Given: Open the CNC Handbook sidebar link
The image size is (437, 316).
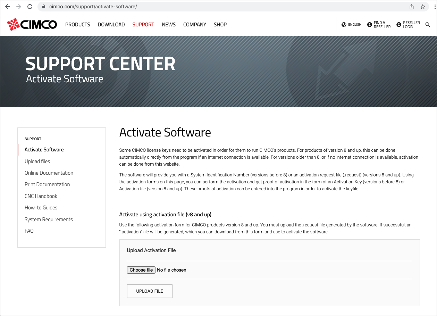Looking at the screenshot, I should (41, 196).
